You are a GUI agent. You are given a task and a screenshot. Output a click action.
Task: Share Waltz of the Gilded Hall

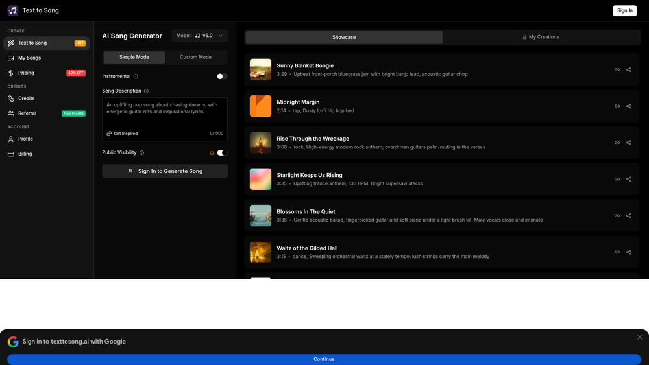coord(629,252)
